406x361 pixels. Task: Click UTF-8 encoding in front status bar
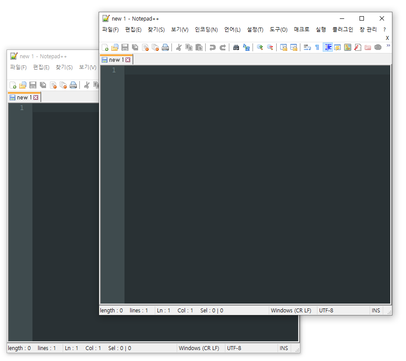click(326, 310)
